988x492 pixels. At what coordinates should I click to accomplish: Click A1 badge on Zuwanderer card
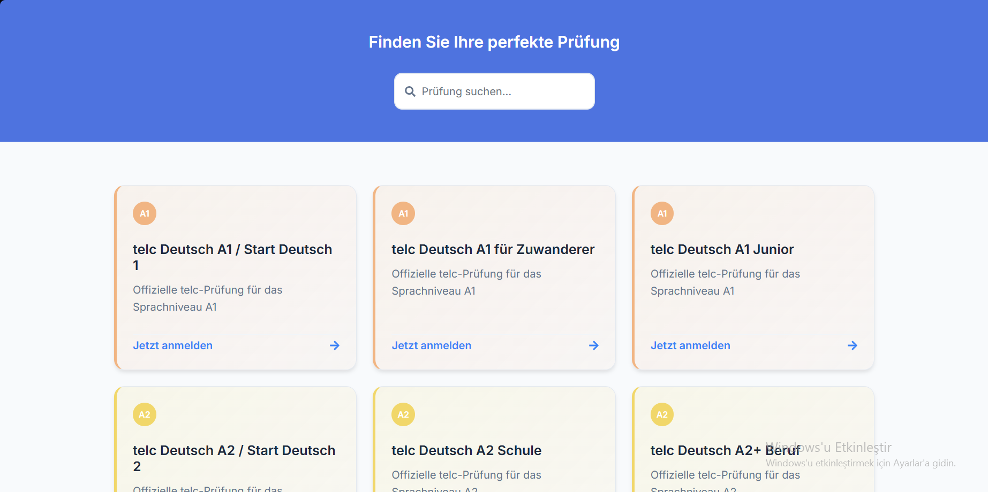tap(403, 213)
